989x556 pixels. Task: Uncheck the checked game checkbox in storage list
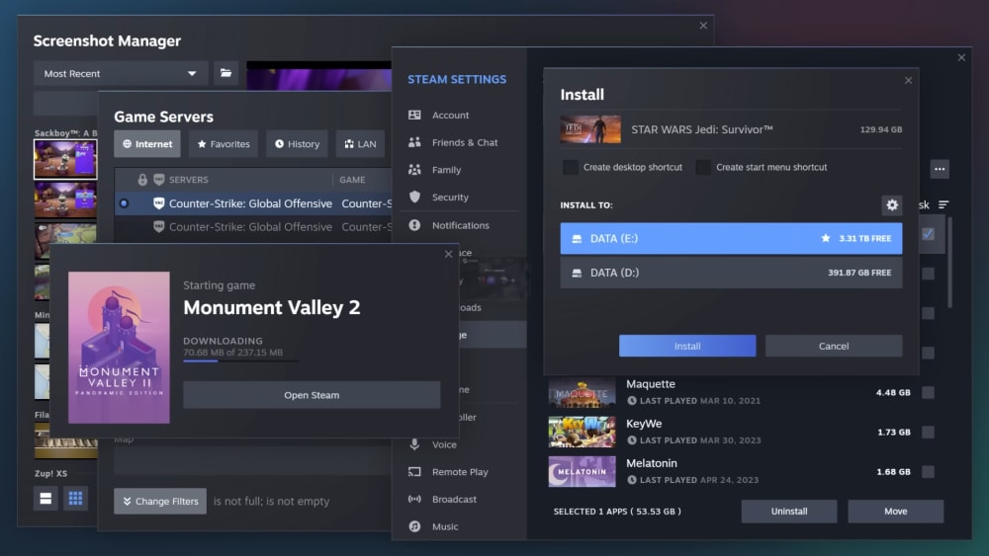tap(928, 234)
